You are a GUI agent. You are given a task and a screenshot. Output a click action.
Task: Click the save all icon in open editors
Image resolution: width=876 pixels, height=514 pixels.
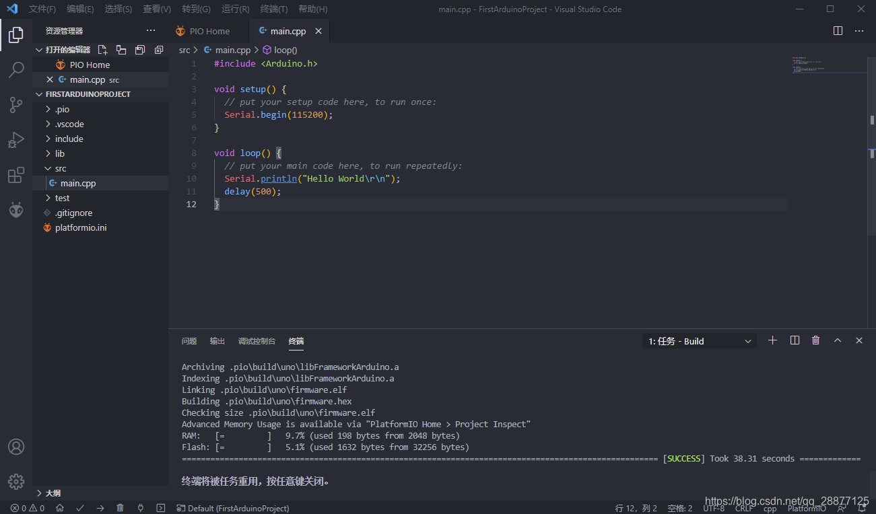click(x=140, y=50)
